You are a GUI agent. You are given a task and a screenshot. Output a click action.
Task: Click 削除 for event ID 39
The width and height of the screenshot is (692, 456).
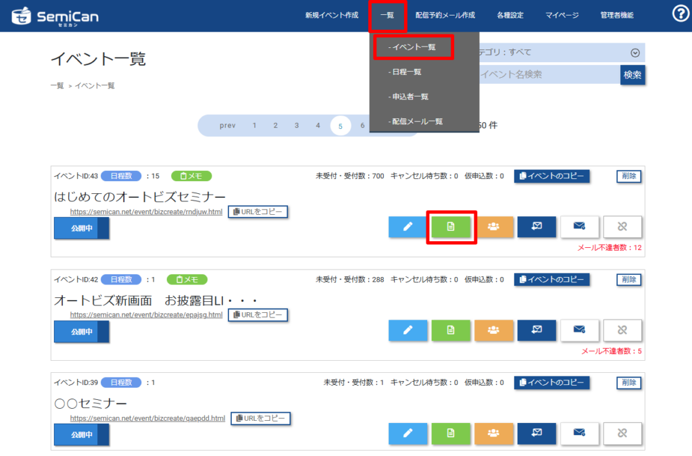click(x=629, y=383)
